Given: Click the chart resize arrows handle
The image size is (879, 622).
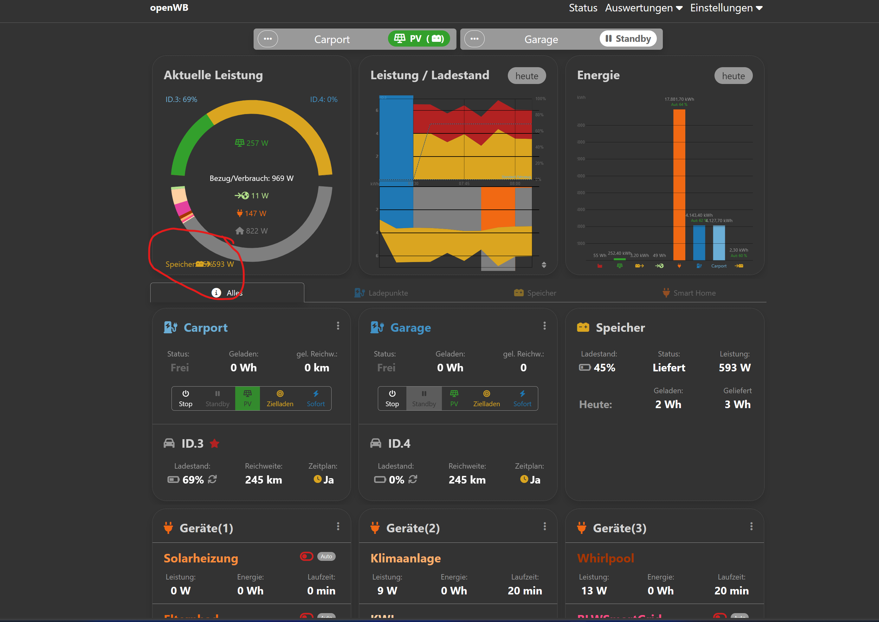Looking at the screenshot, I should click(544, 265).
